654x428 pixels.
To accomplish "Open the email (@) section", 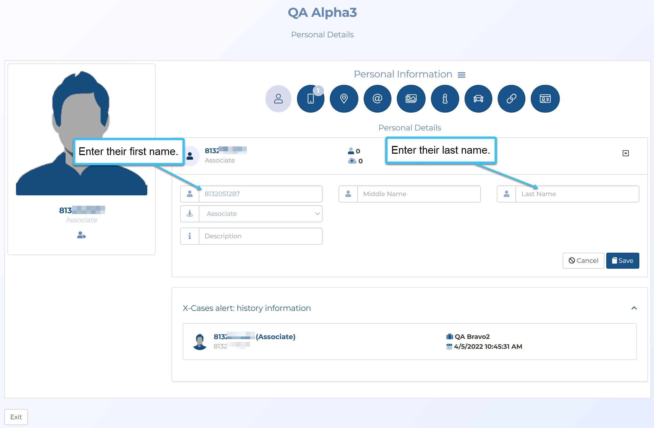I will point(377,99).
